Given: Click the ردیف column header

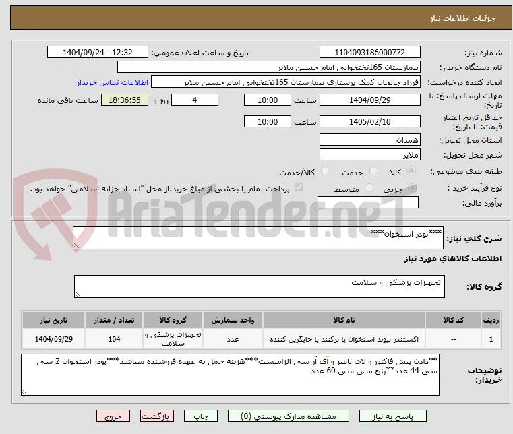Looking at the screenshot, I should click(491, 320).
